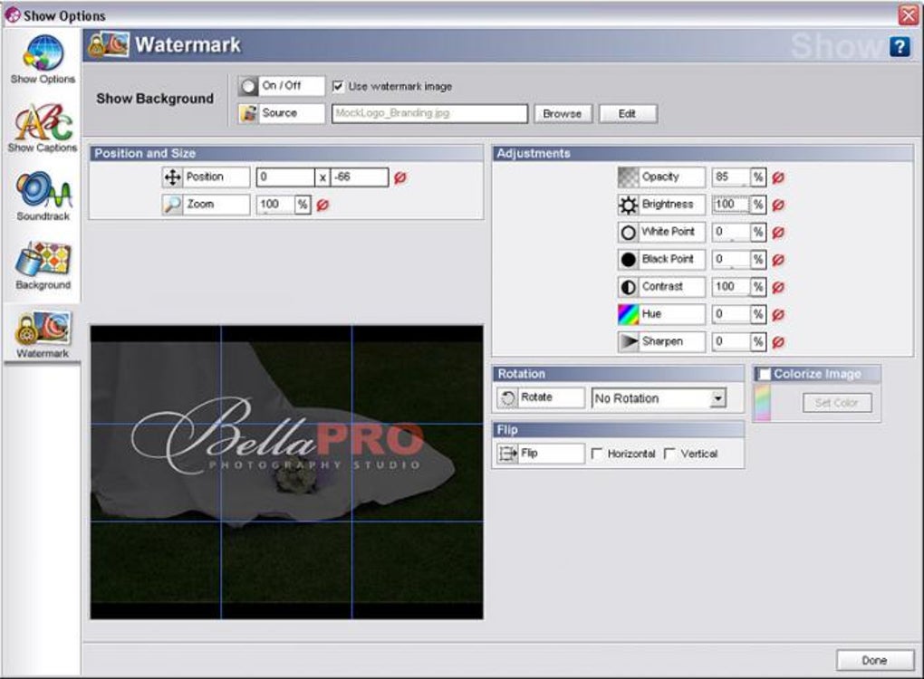Uncheck Use watermark image checkbox
The width and height of the screenshot is (924, 679).
[x=338, y=87]
